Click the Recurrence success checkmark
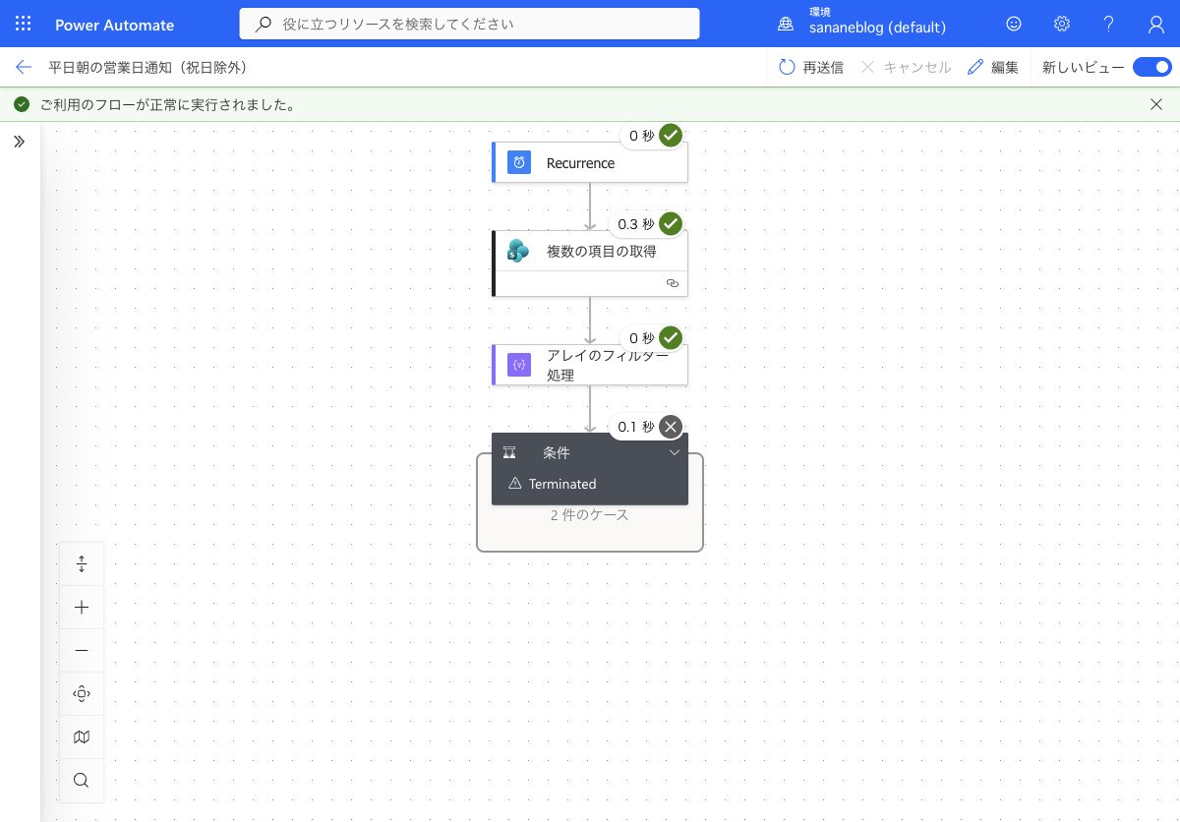Viewport: 1180px width, 822px height. (671, 135)
